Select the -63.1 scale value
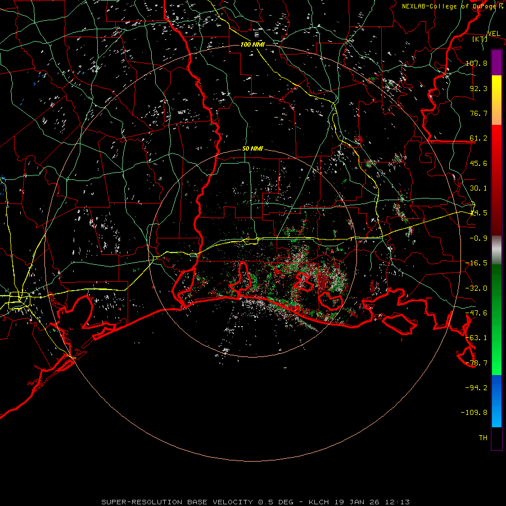The width and height of the screenshot is (506, 506). coord(476,338)
